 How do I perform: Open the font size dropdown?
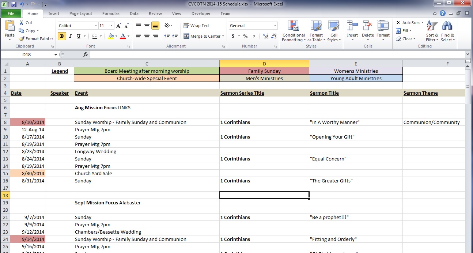point(111,26)
